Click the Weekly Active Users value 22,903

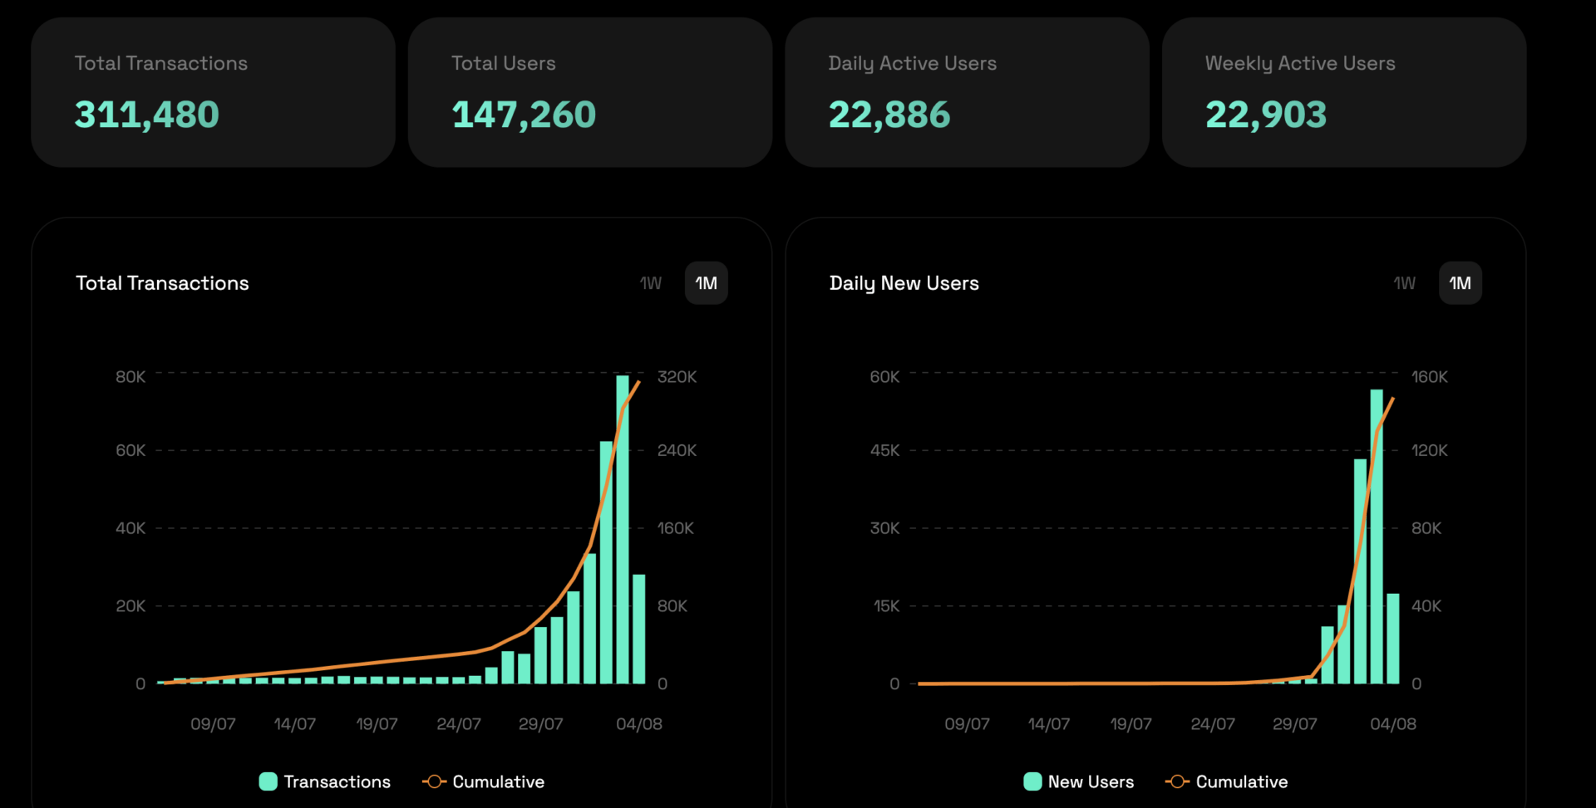[1265, 115]
